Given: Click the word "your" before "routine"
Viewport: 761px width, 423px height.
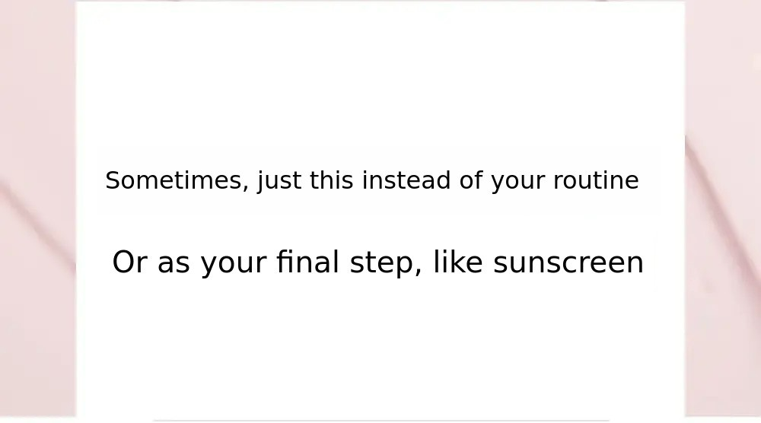Looking at the screenshot, I should (517, 181).
